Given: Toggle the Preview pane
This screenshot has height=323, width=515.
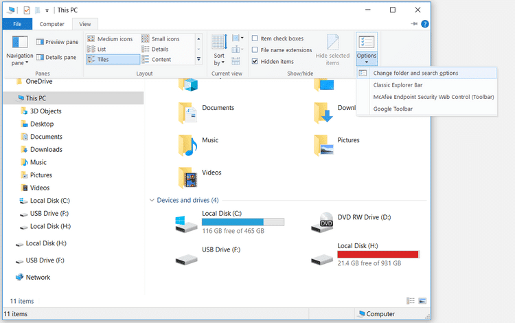Looking at the screenshot, I should pos(57,42).
